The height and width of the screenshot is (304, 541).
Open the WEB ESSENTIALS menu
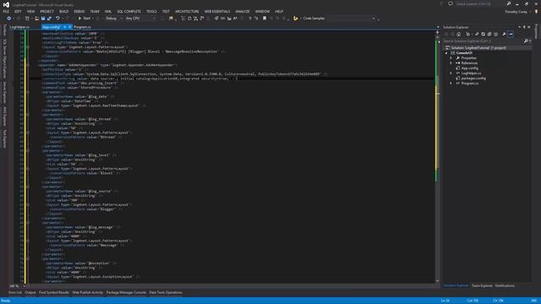click(217, 11)
